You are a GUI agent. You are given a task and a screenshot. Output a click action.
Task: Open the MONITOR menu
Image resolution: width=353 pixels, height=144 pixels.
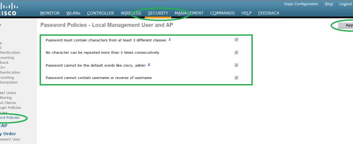pos(50,13)
